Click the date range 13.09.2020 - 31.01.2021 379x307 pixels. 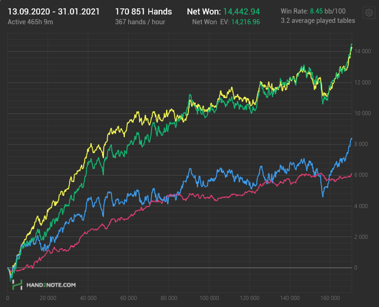(x=54, y=11)
